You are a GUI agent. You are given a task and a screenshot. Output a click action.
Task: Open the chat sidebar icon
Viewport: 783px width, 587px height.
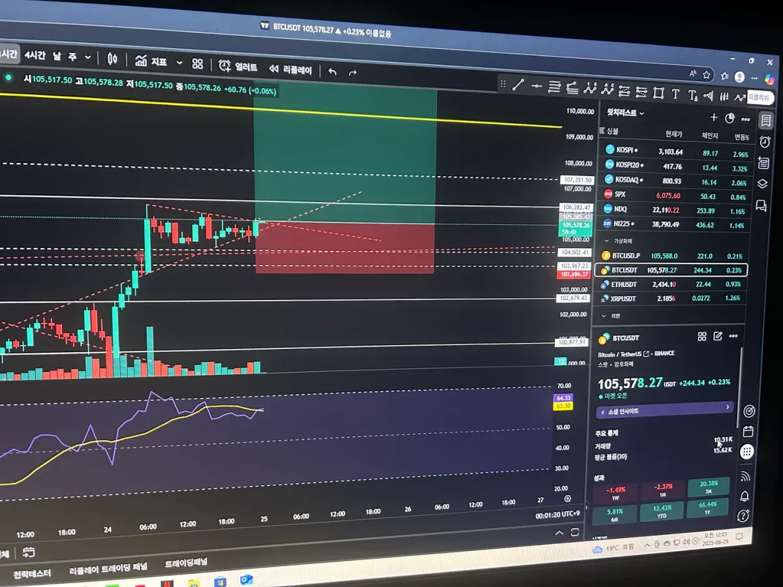point(761,205)
